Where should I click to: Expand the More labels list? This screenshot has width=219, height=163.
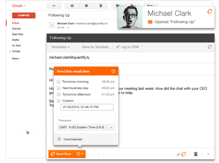(x=16, y=59)
